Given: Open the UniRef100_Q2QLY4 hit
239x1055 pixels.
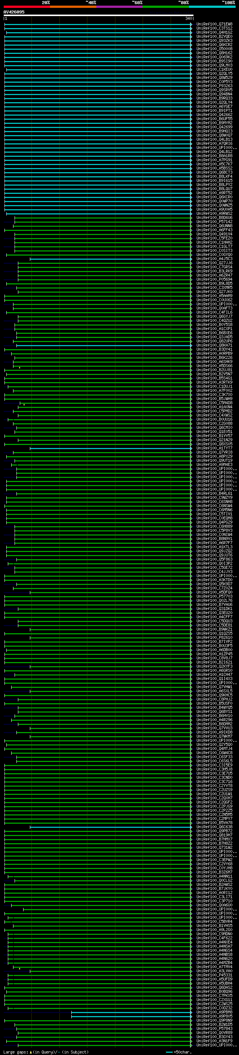Looking at the screenshot, I should point(214,103).
